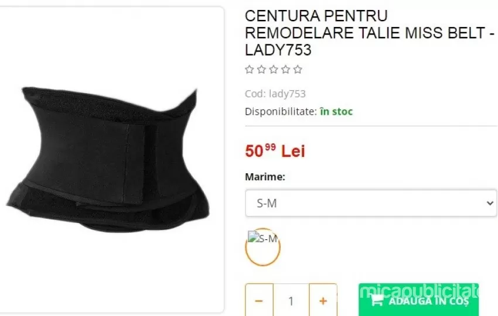The width and height of the screenshot is (498, 316).
Task: Click the second rating star
Action: pos(261,69)
